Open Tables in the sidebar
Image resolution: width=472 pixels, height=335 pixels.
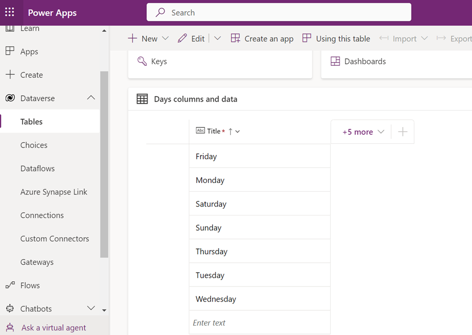50,122
